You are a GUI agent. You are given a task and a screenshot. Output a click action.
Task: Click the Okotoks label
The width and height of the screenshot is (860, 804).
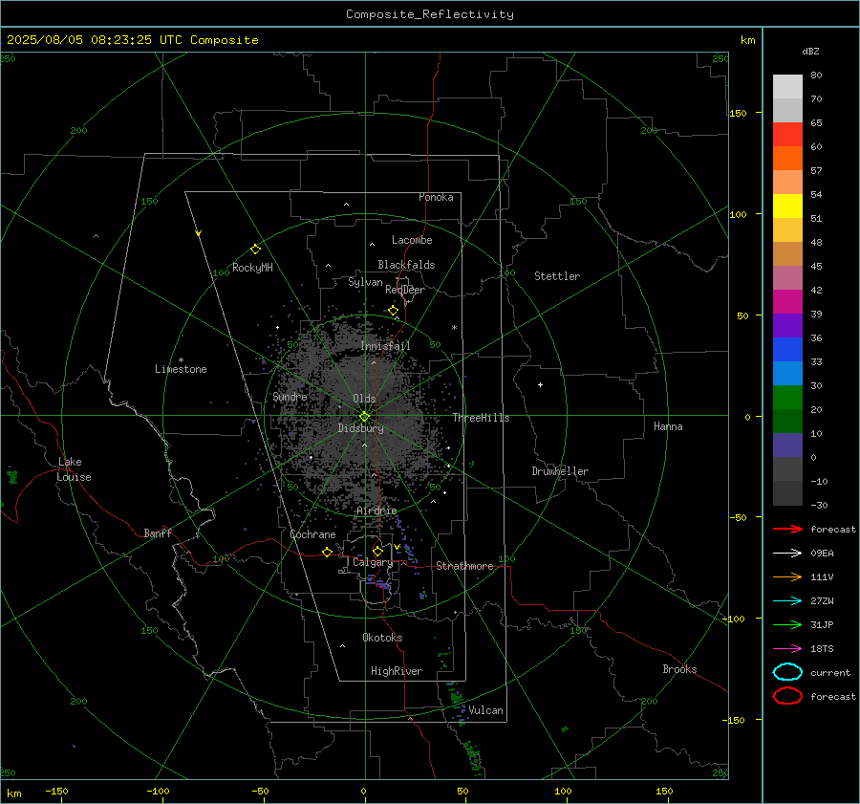click(x=382, y=638)
